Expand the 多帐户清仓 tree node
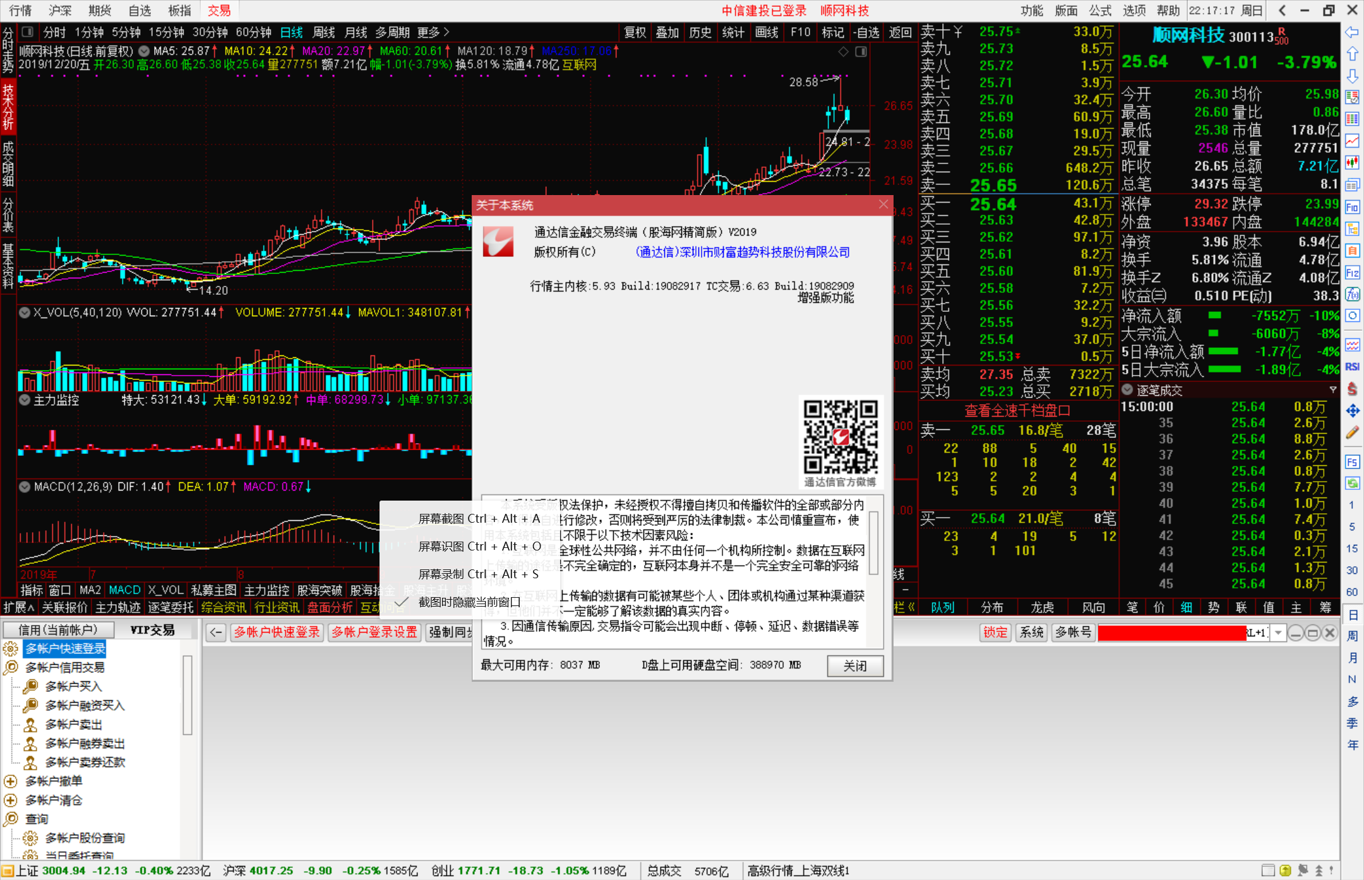The width and height of the screenshot is (1364, 880). pyautogui.click(x=10, y=800)
